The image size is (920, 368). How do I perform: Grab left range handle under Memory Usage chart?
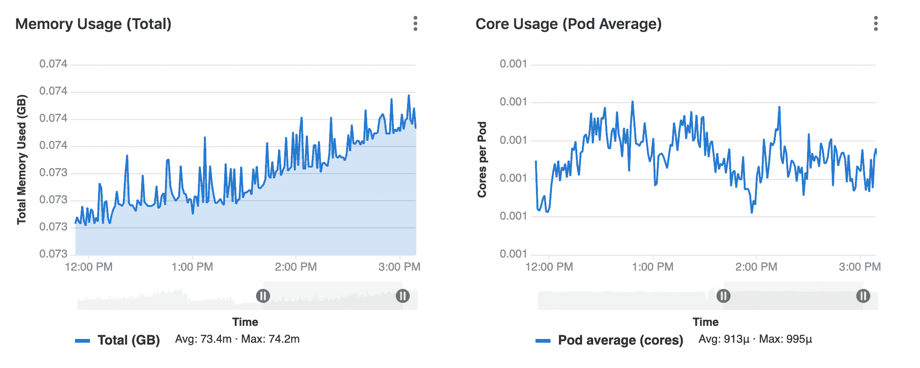[263, 296]
